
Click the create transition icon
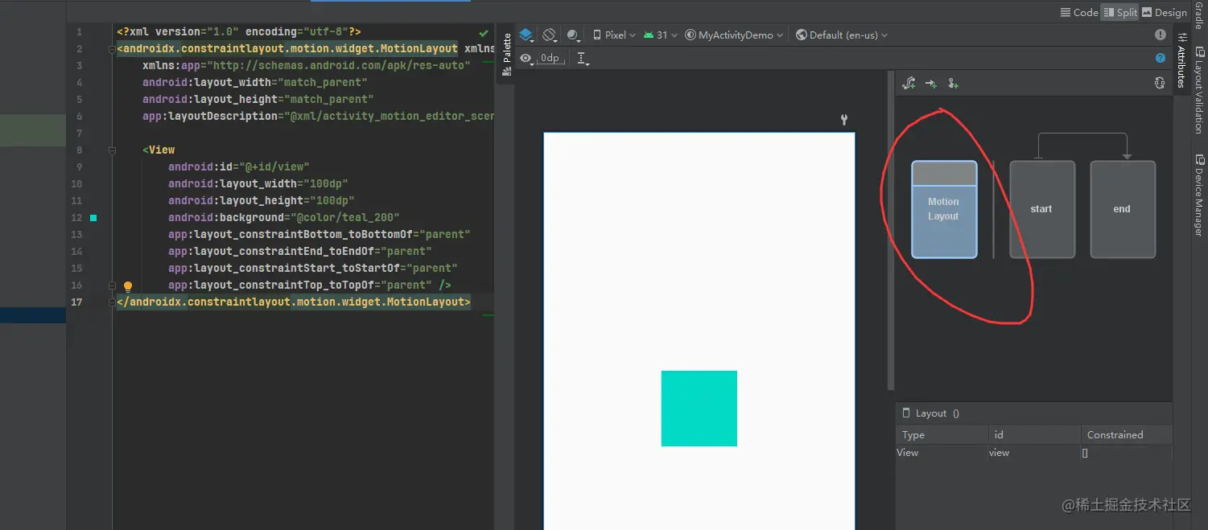point(931,83)
